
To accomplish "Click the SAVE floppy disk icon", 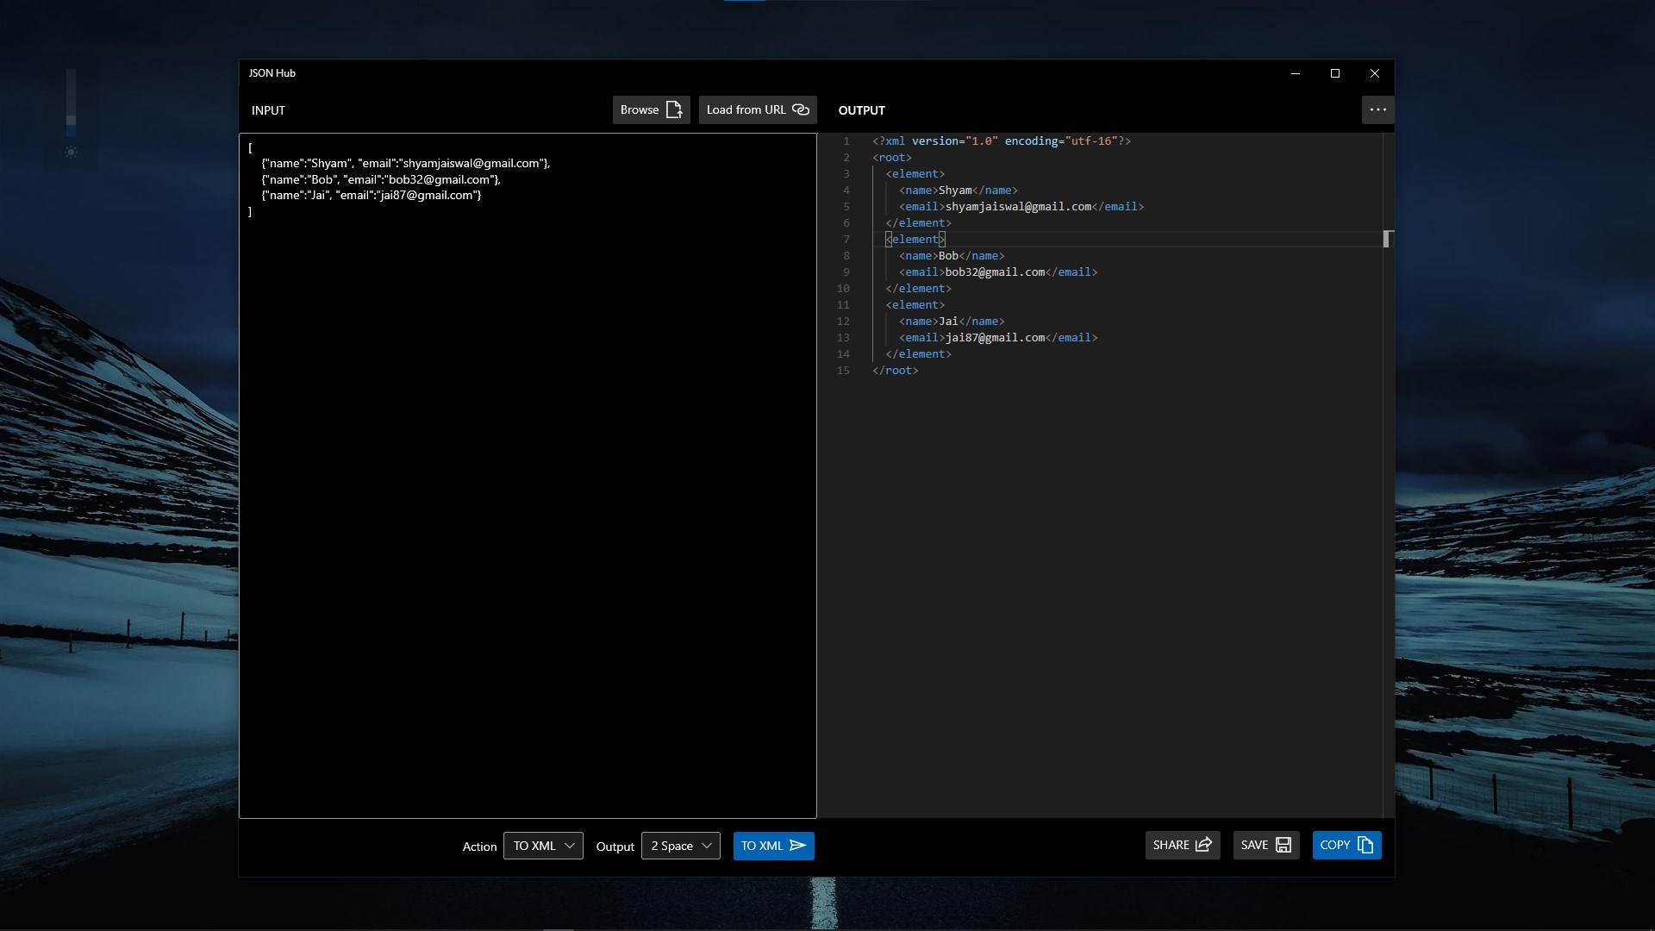I will (x=1283, y=845).
